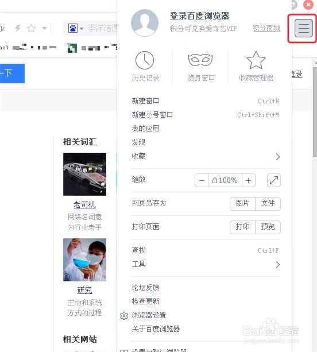The width and height of the screenshot is (317, 352).
Task: Open the hamburger main menu button
Action: [x=304, y=28]
